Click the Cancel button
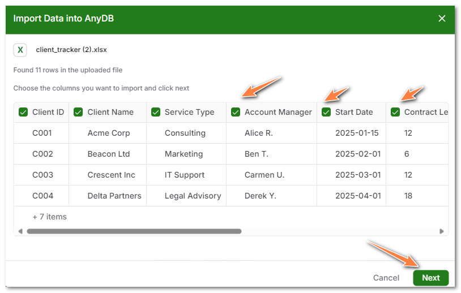Screen dimensions: 461x293 coord(386,278)
